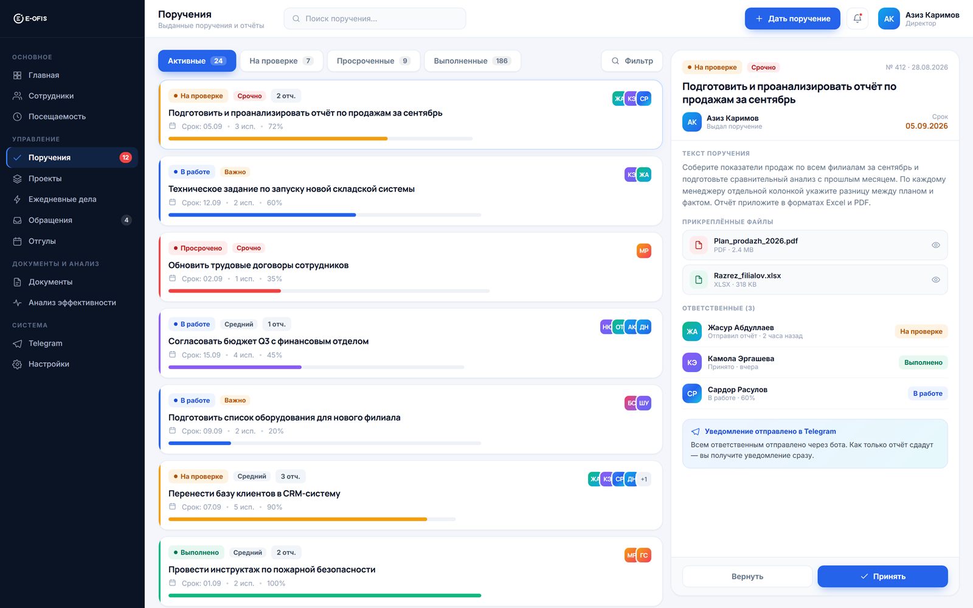Open Обращения inbox icon
The image size is (973, 608).
point(17,220)
